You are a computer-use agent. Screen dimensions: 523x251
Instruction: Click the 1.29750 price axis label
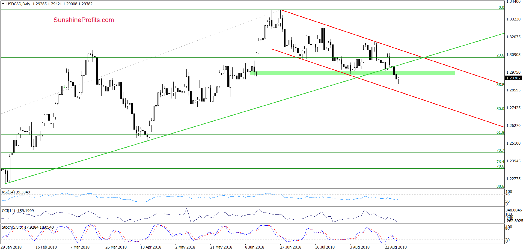513,72
